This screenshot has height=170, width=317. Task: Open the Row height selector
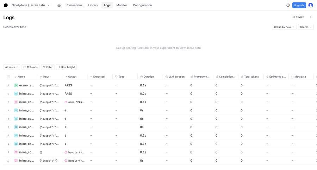pyautogui.click(x=66, y=67)
